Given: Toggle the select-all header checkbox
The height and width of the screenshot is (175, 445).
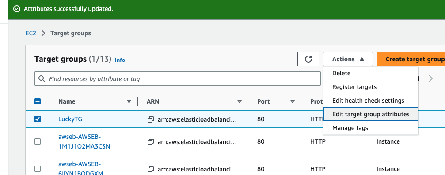Looking at the screenshot, I should tap(38, 101).
